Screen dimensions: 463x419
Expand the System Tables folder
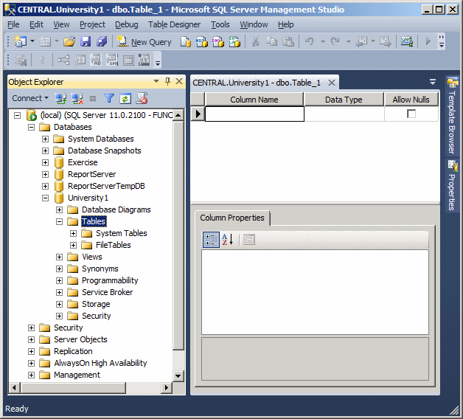point(73,233)
